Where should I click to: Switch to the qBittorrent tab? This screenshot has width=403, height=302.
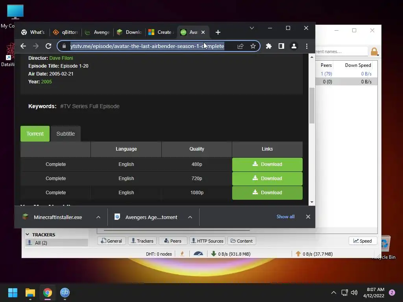65,32
